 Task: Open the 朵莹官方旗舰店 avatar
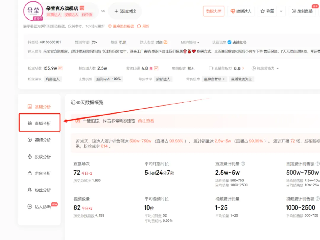[x=33, y=11]
